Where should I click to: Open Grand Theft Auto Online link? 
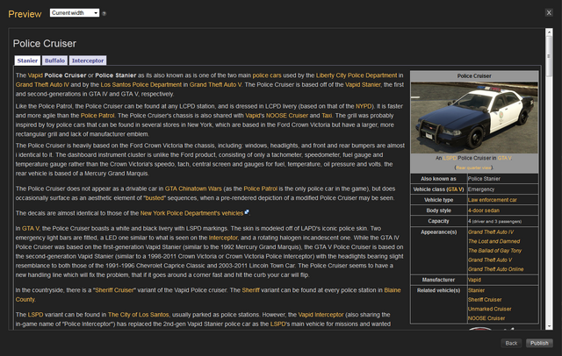[495, 269]
